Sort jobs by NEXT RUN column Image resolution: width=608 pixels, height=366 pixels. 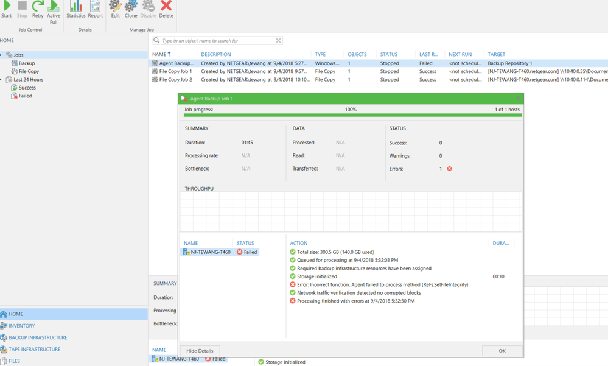460,54
